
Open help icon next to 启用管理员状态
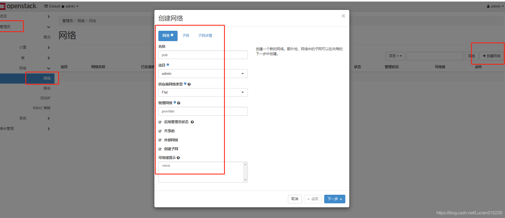tap(192, 122)
